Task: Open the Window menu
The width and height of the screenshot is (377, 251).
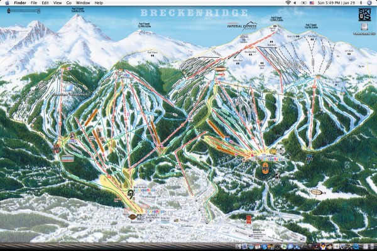Action: pyautogui.click(x=83, y=3)
